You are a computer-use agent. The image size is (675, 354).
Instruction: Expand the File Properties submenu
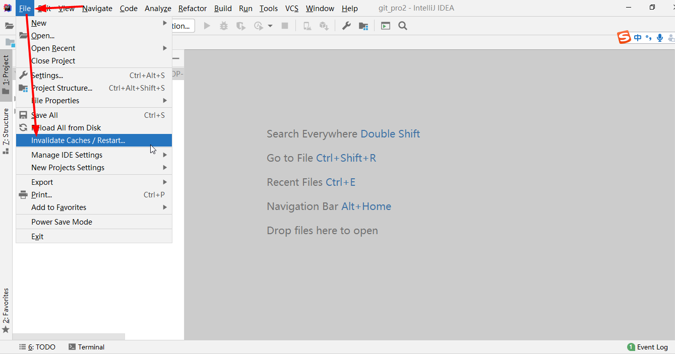point(94,101)
